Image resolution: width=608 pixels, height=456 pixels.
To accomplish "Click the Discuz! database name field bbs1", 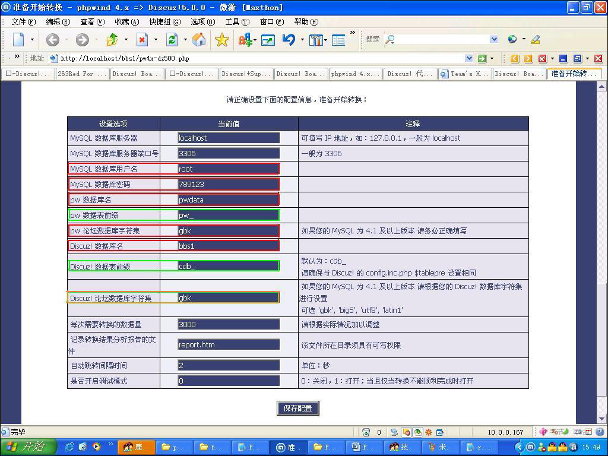I will [x=229, y=246].
